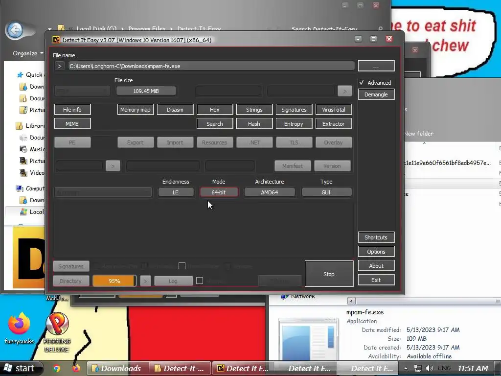Open Downloads folder under Quick access
The height and width of the screenshot is (376, 501).
click(x=23, y=87)
